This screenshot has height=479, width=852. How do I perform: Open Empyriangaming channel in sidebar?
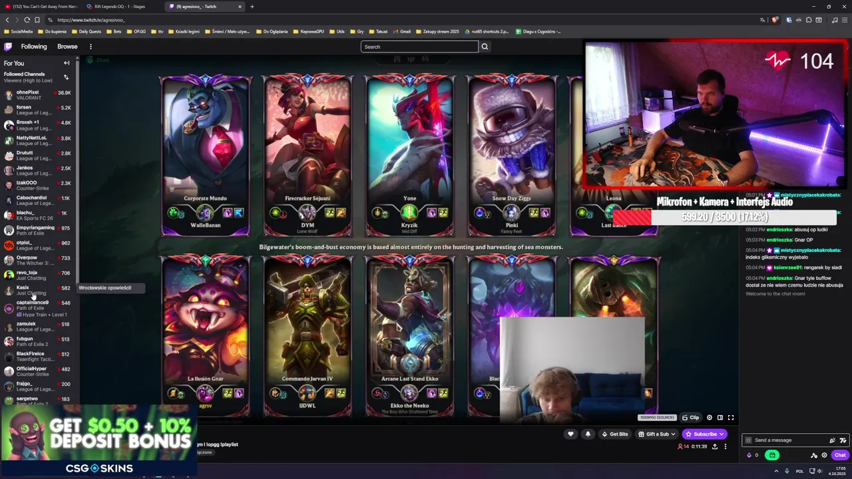click(37, 231)
